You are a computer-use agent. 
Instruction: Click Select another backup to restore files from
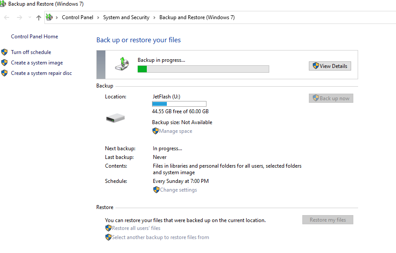(160, 237)
